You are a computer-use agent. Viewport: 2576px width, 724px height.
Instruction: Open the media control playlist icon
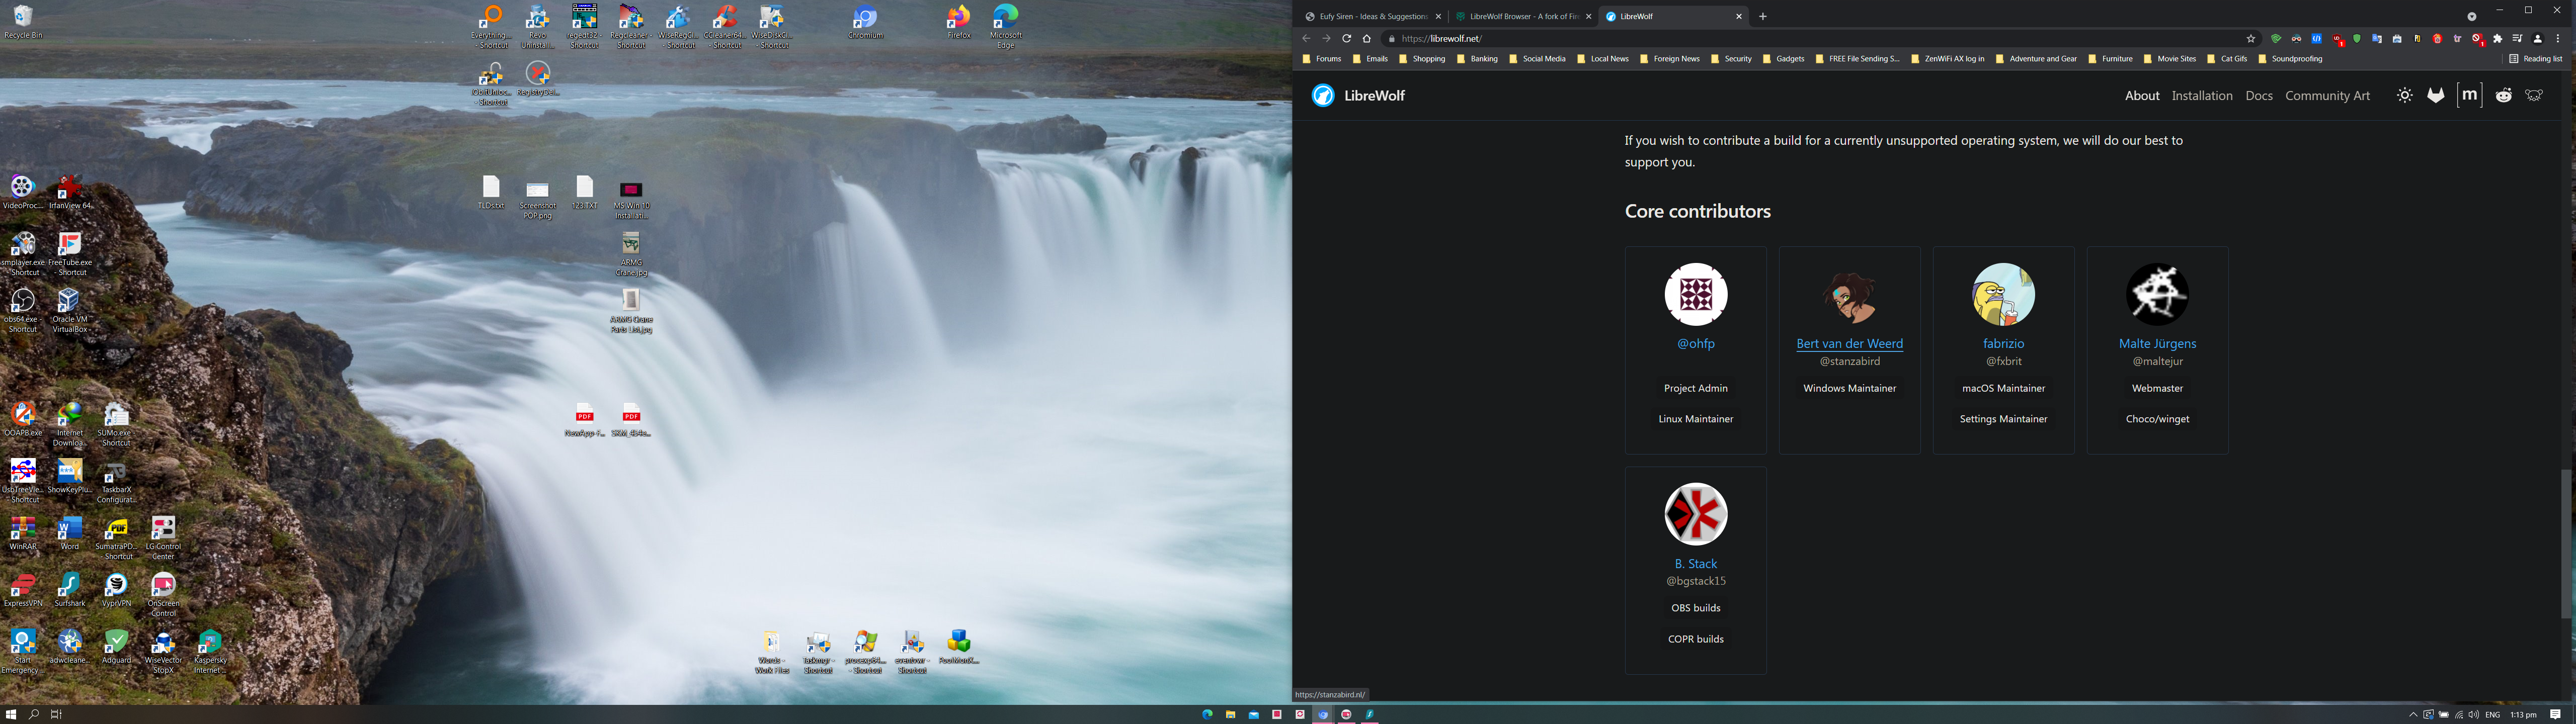tap(2517, 39)
